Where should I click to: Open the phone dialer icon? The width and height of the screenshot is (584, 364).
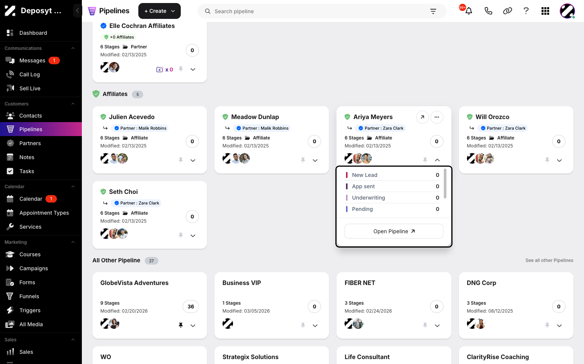(488, 11)
